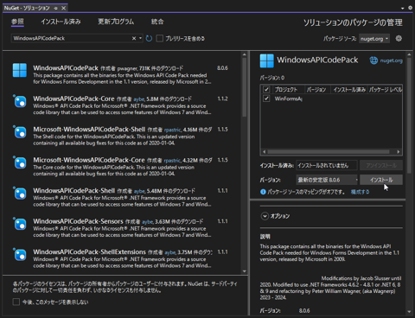Open the version dropdown 最新の安定版 8.0.6
The image size is (415, 318).
[327, 180]
